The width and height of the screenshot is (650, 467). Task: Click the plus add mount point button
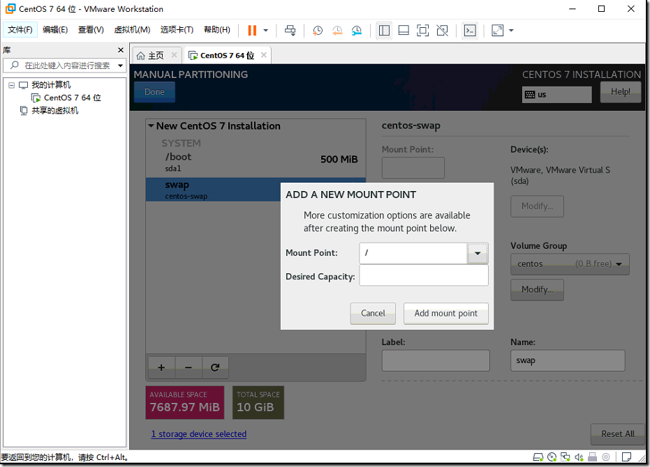(x=161, y=367)
